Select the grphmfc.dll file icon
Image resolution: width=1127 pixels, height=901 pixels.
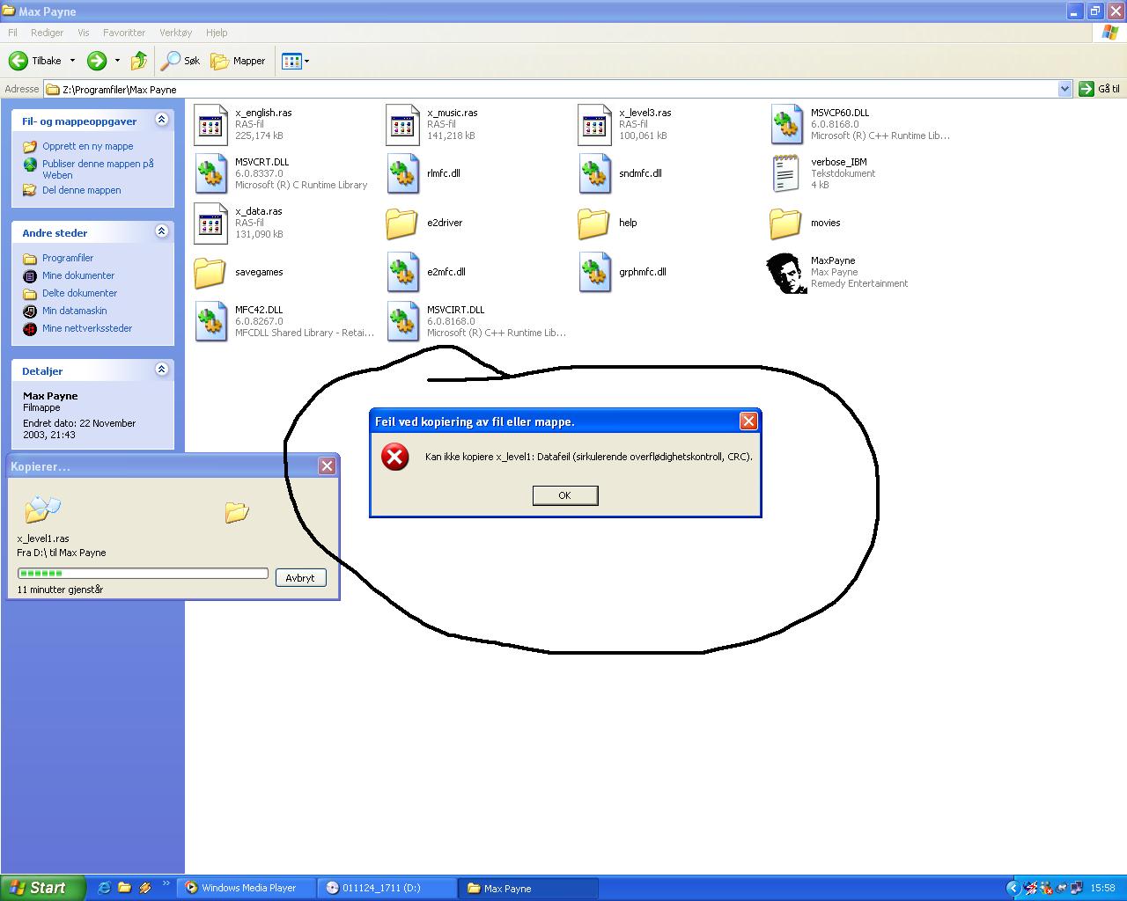(594, 273)
